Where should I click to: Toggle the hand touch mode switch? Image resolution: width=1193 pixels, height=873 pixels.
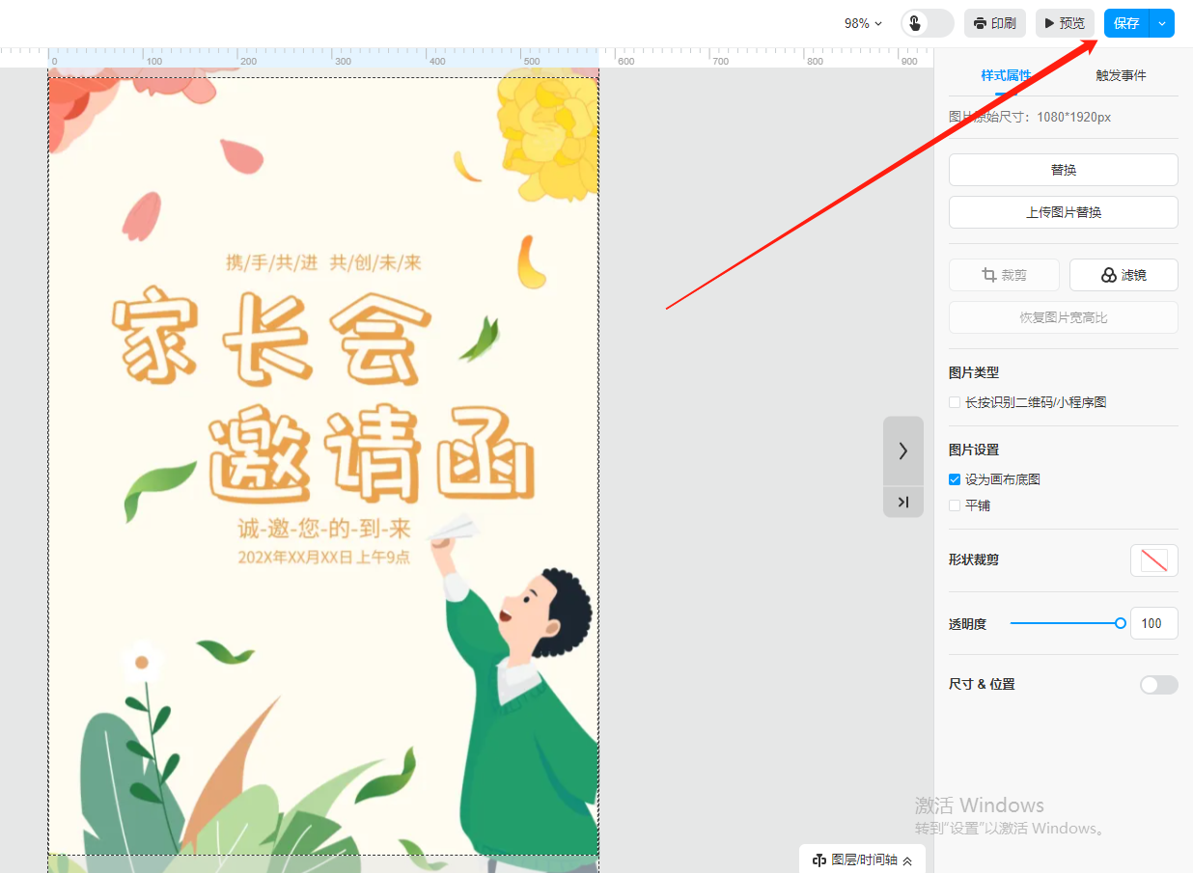(927, 23)
